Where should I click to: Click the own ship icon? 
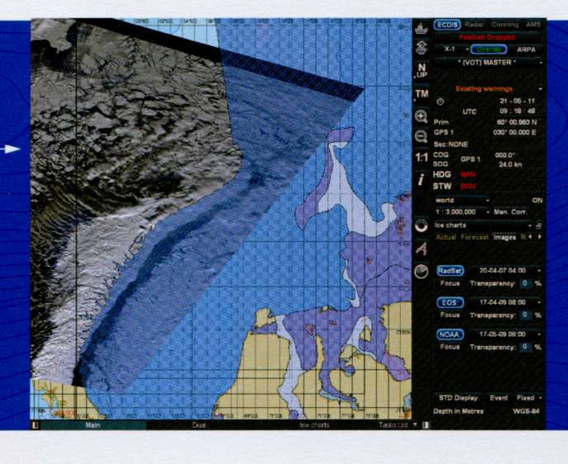(x=422, y=29)
